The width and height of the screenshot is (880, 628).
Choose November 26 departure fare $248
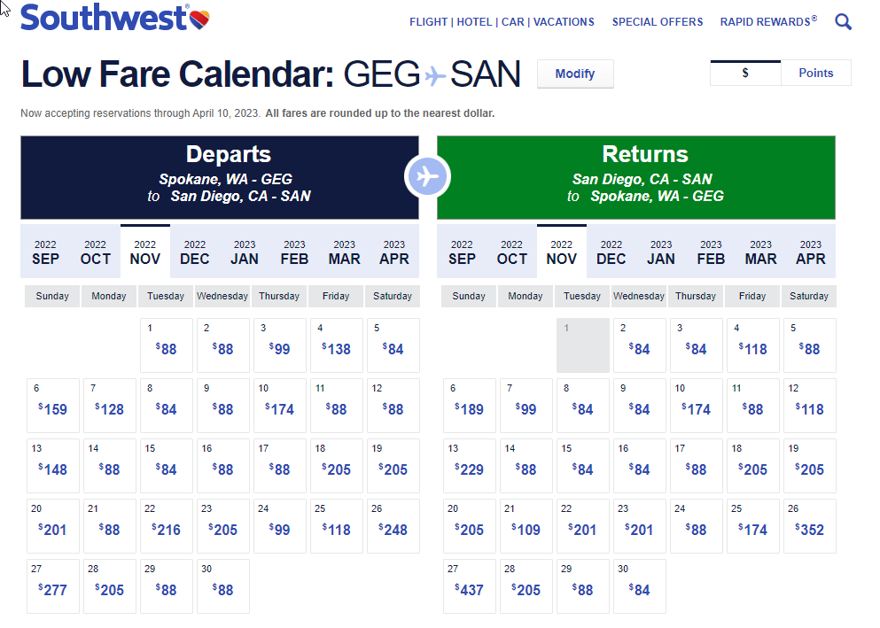tap(393, 525)
